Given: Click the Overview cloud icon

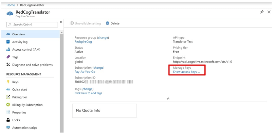Looking at the screenshot, I should point(8,34).
